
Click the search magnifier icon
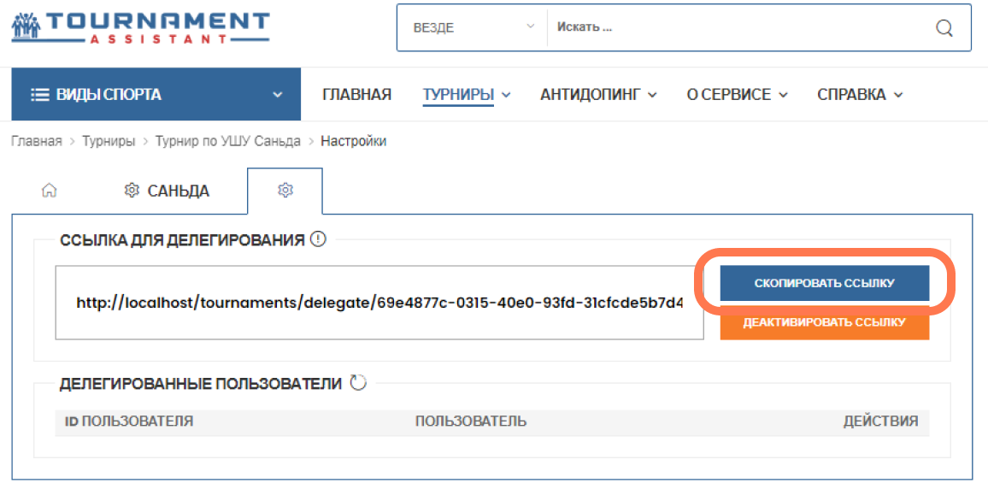[x=944, y=27]
